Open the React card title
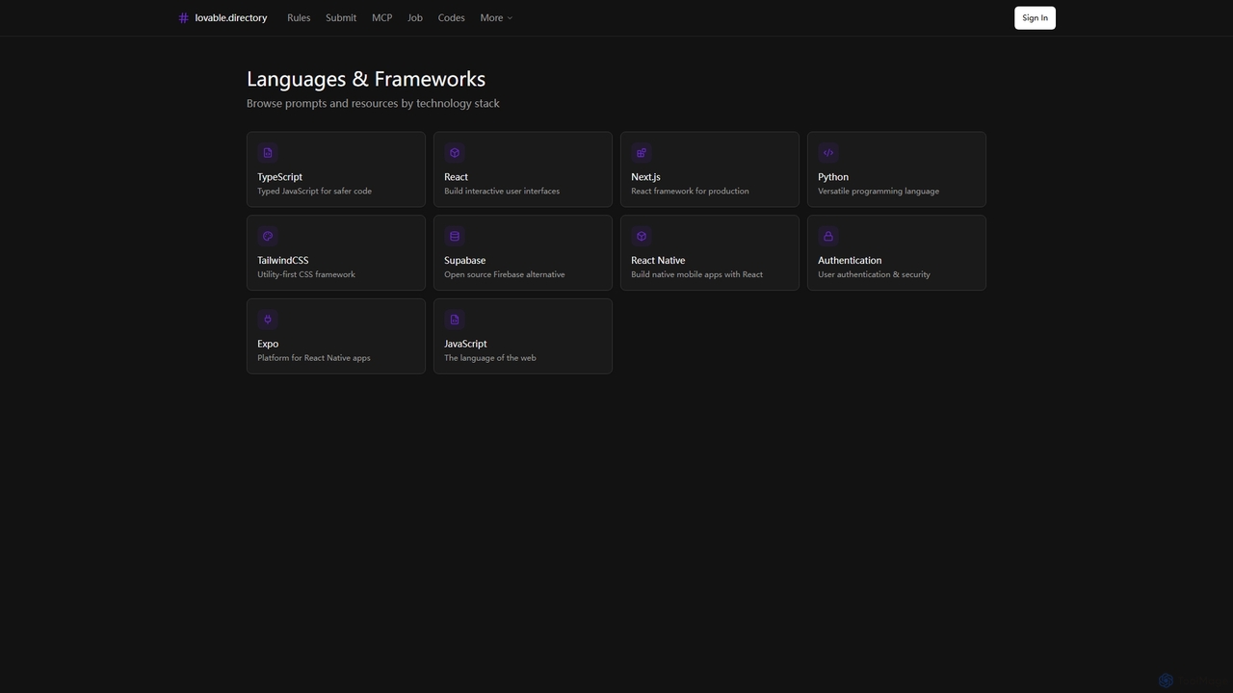 [x=456, y=177]
